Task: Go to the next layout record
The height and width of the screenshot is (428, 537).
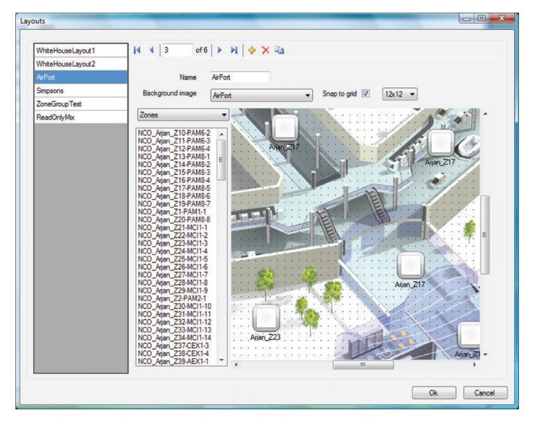Action: (x=220, y=50)
